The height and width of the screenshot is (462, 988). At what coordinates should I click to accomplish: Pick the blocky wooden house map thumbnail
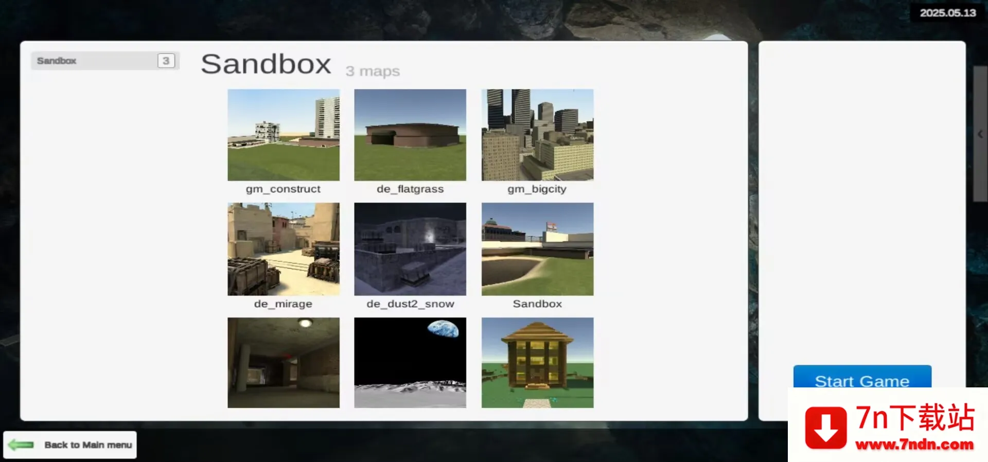[537, 363]
